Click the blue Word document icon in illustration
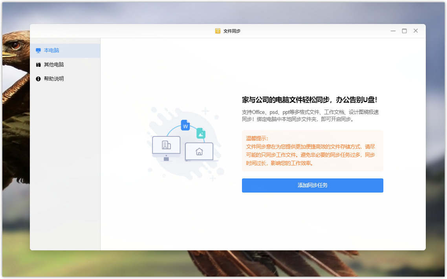Image resolution: width=447 pixels, height=279 pixels. coord(185,126)
